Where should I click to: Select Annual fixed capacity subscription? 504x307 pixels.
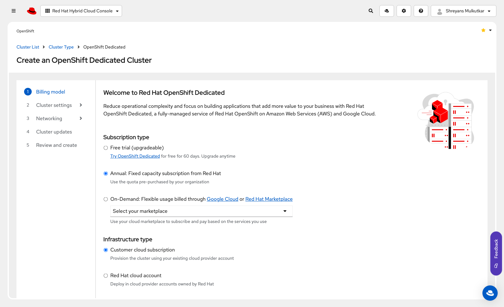pyautogui.click(x=106, y=173)
